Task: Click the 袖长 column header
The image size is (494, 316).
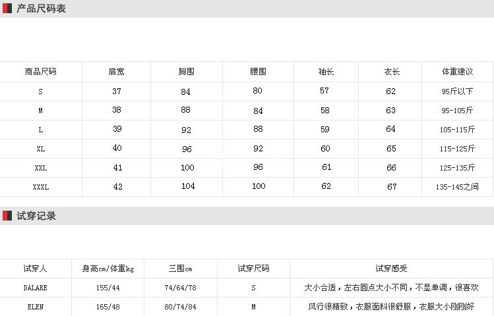Action: (325, 72)
